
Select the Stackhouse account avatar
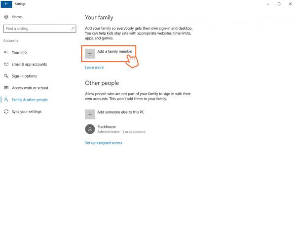(90, 129)
